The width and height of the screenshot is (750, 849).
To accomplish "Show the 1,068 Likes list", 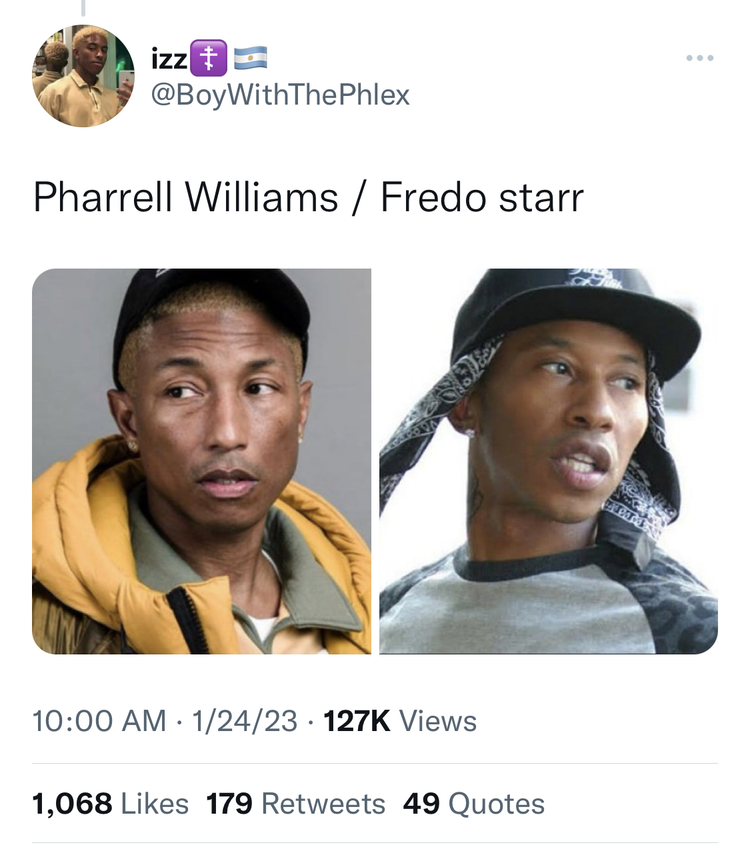I will coord(111,804).
